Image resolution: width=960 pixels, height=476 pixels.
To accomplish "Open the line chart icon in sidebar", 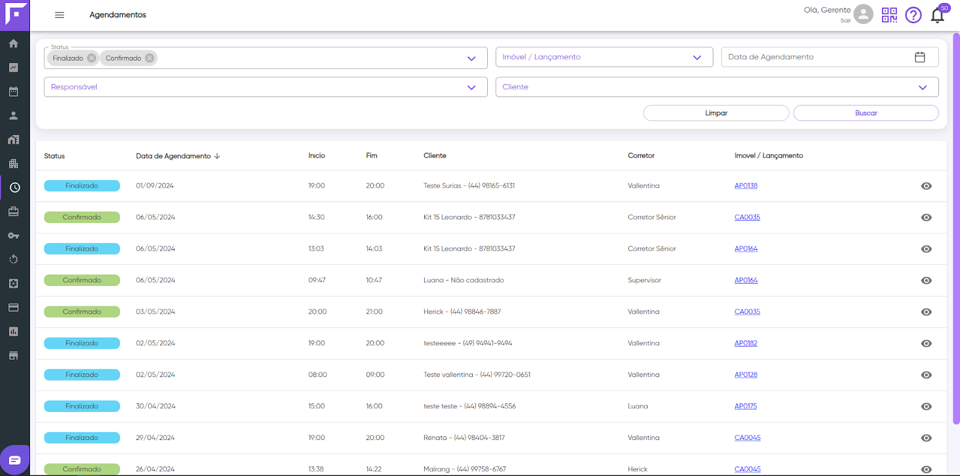I will pos(13,68).
